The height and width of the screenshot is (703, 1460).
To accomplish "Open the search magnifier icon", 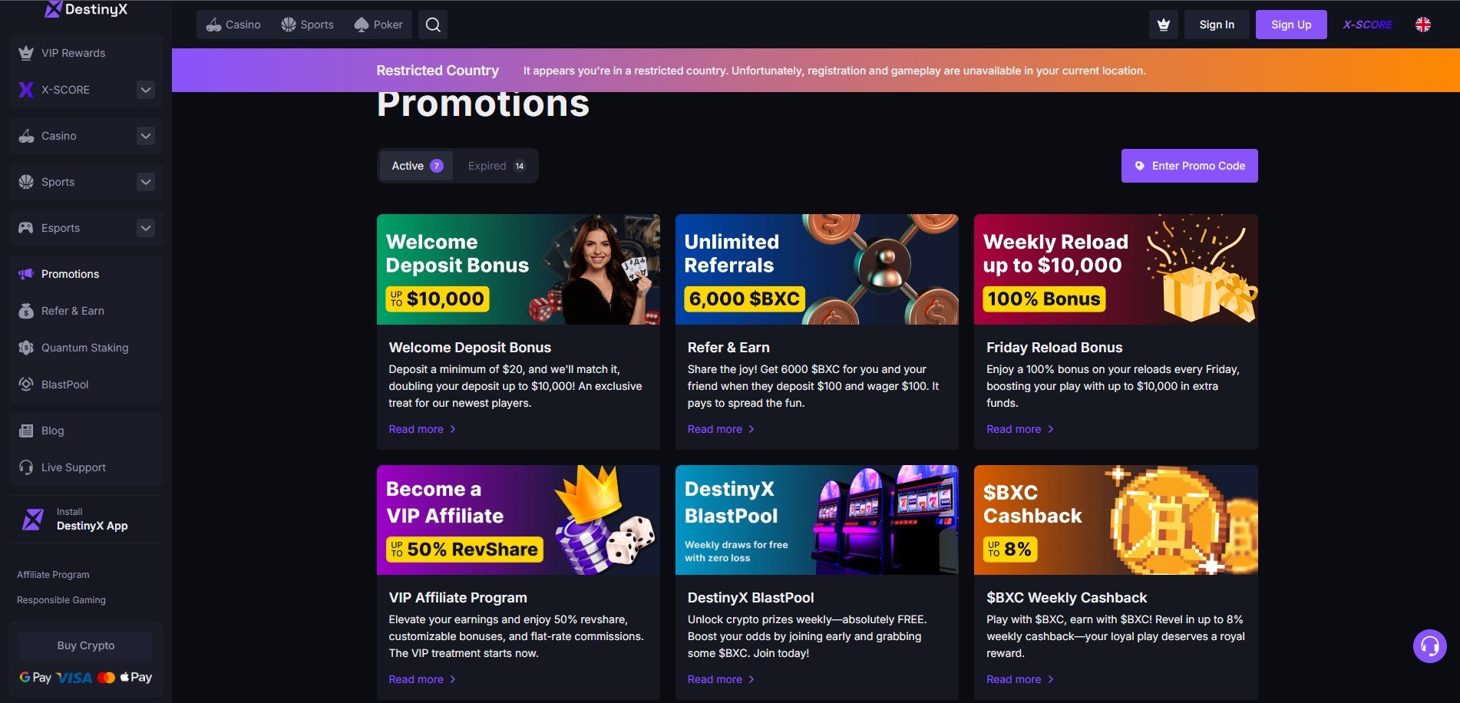I will click(433, 25).
